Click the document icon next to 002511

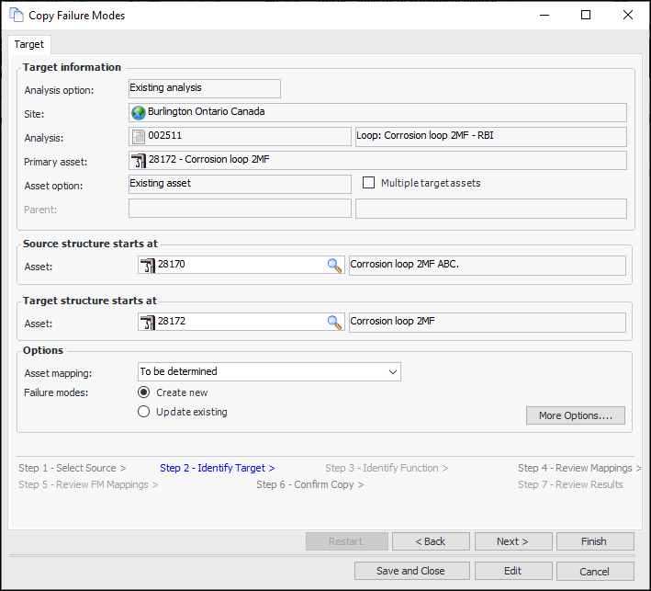[139, 136]
